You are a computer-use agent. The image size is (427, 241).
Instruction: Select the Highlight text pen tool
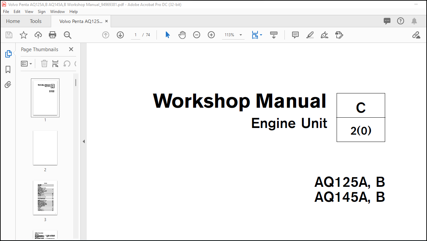coord(310,35)
